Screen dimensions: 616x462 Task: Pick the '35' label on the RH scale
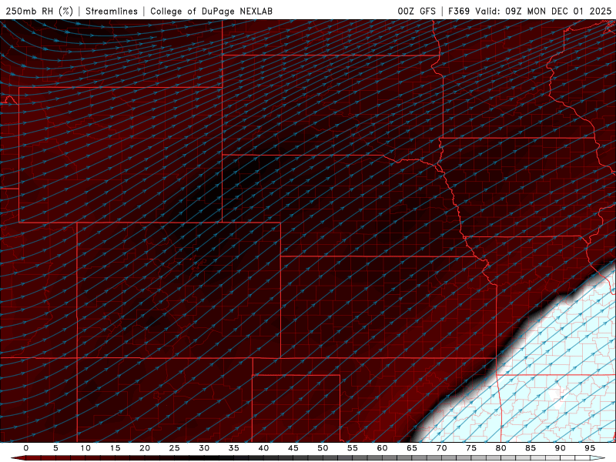[234, 448]
